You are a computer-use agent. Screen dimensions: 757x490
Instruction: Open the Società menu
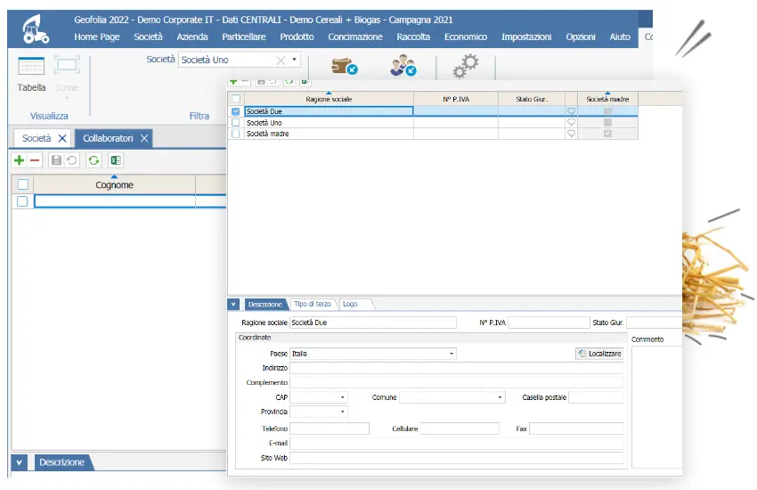148,37
